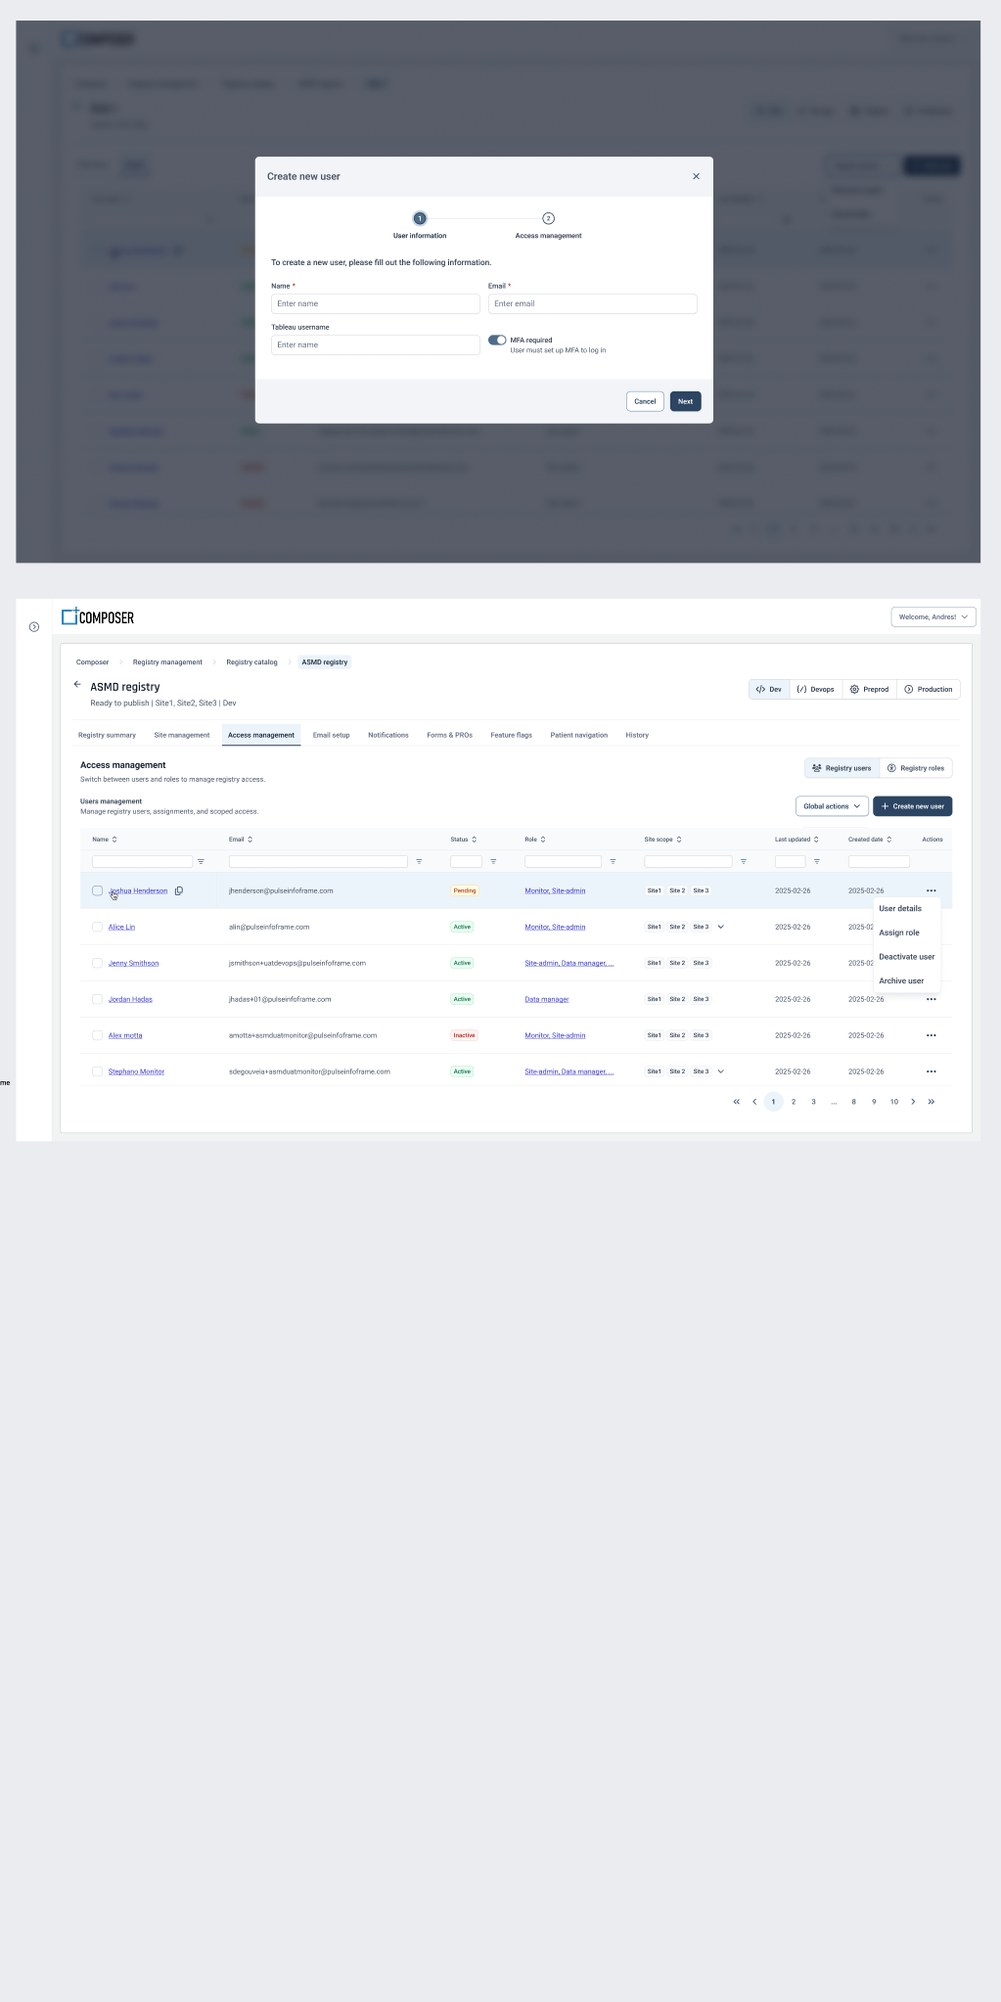Switch to the Dev environment
This screenshot has height=2002, width=1001.
tap(769, 690)
